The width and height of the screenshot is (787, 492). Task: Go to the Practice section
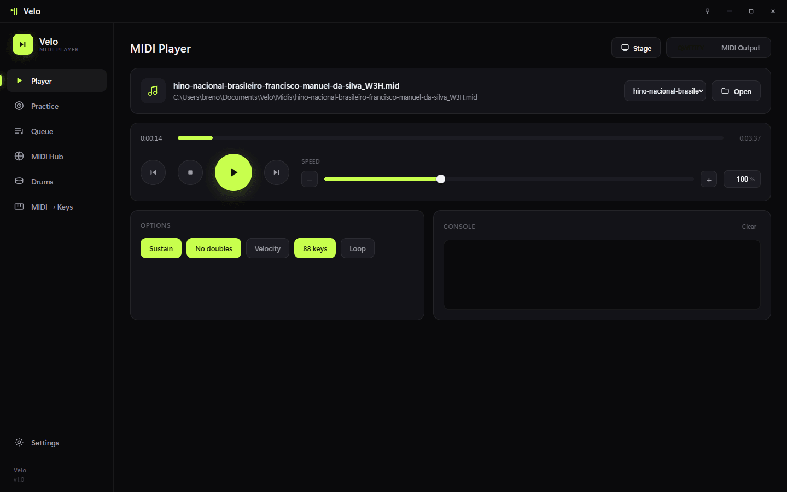(x=56, y=106)
